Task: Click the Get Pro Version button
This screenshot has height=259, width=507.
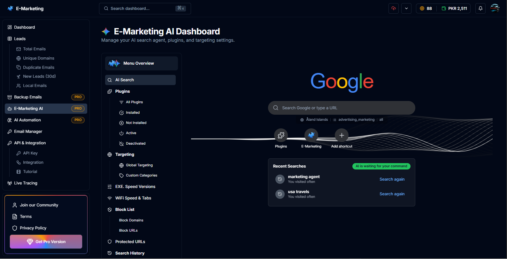Action: pos(46,242)
